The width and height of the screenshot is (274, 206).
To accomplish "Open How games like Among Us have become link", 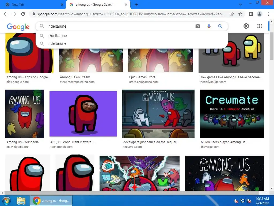I will click(231, 77).
